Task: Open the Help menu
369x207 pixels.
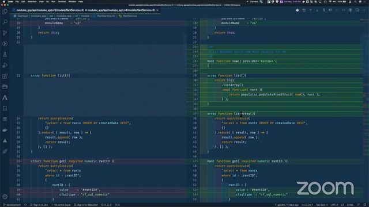Action: (x=81, y=1)
